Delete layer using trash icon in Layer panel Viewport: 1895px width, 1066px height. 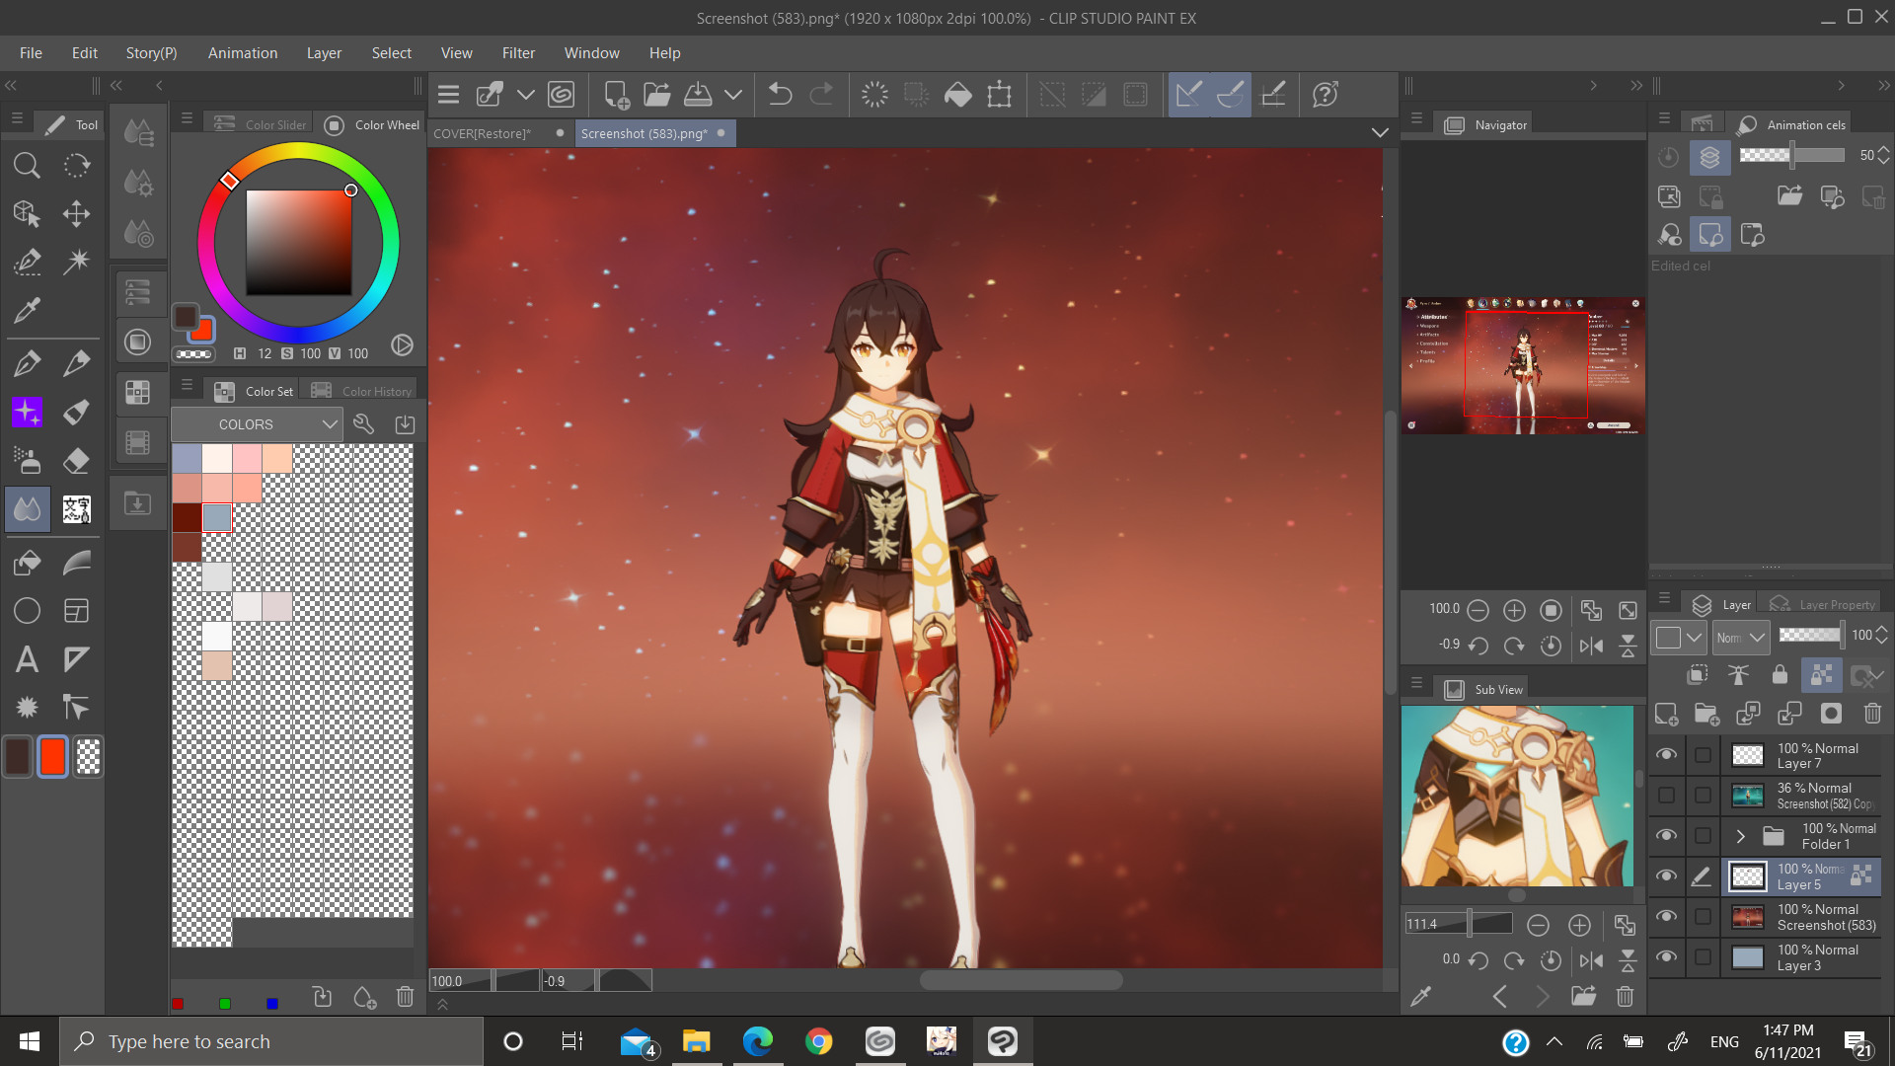pos(1872,714)
